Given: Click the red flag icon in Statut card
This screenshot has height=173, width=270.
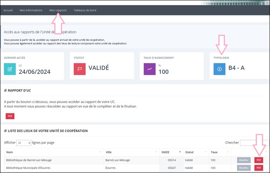Looking at the screenshot, I should 80,70.
